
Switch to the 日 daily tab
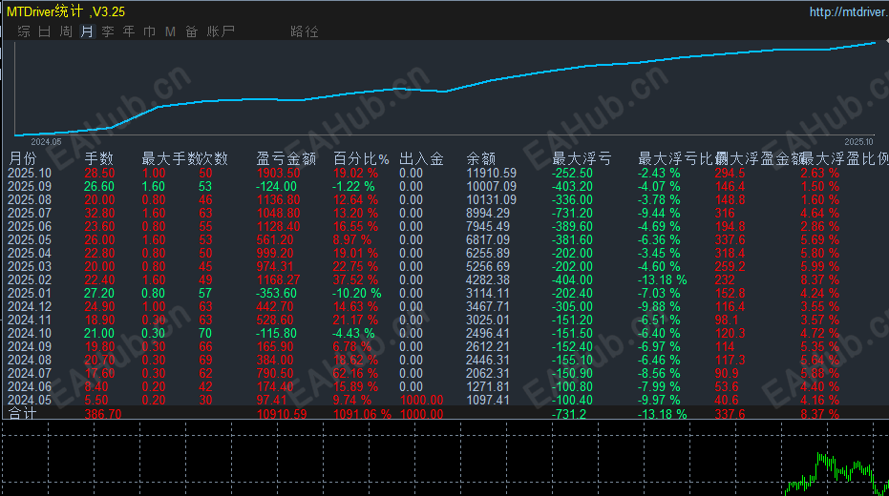[x=45, y=31]
